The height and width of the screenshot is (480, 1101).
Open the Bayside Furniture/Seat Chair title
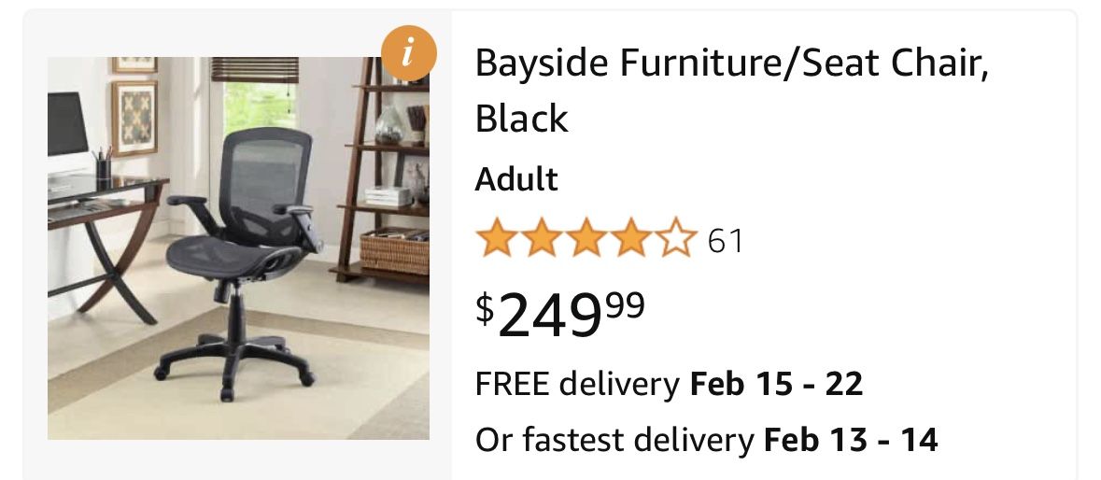[x=731, y=64]
